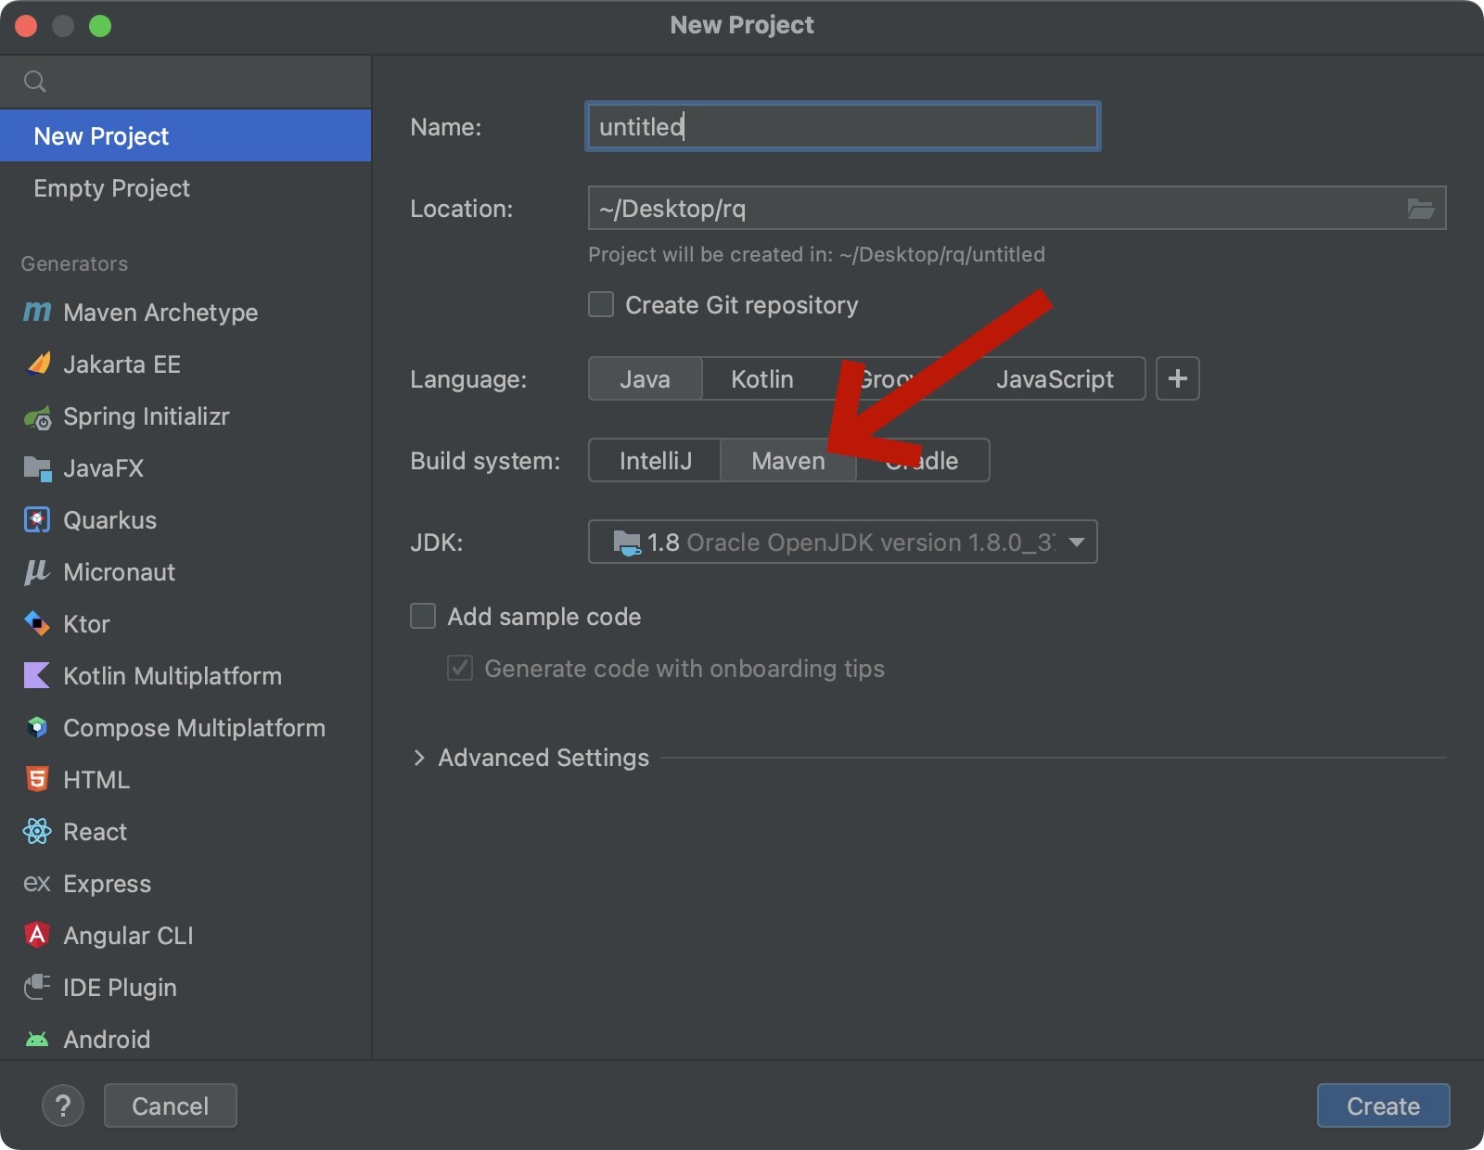
Task: Select Empty Project in the sidebar
Action: click(112, 188)
